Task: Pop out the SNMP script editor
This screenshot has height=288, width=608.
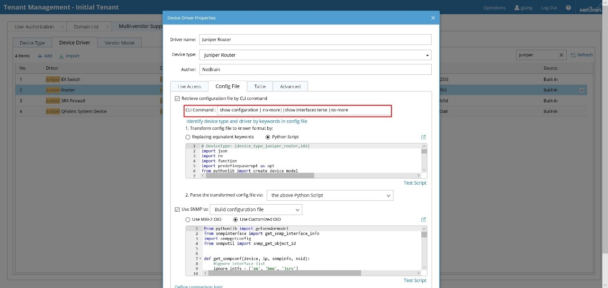Action: coord(423,219)
